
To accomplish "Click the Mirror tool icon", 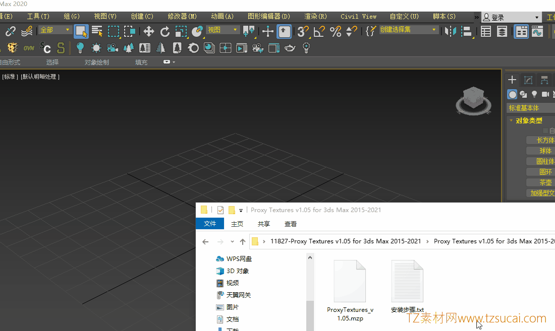I will click(x=450, y=31).
